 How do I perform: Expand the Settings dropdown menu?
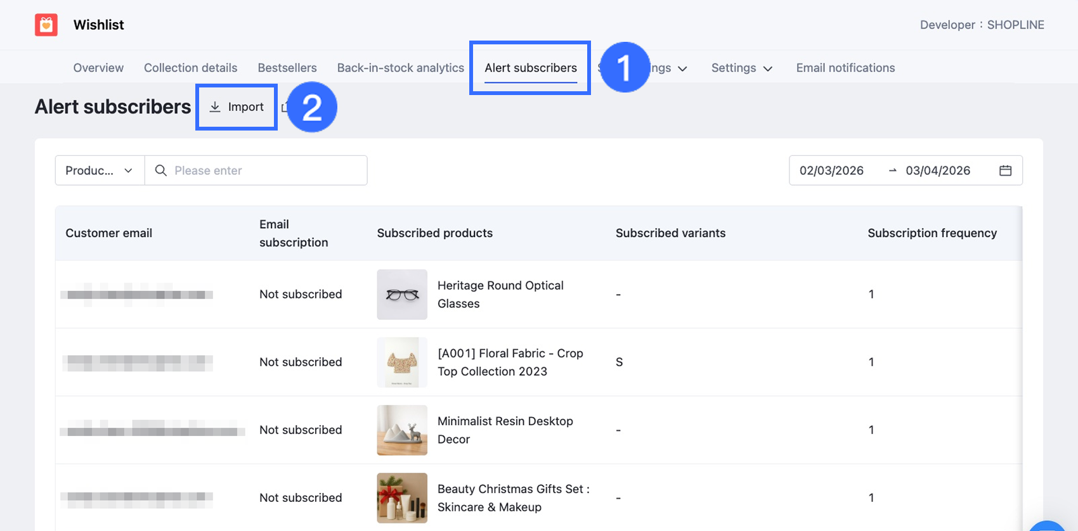[741, 68]
